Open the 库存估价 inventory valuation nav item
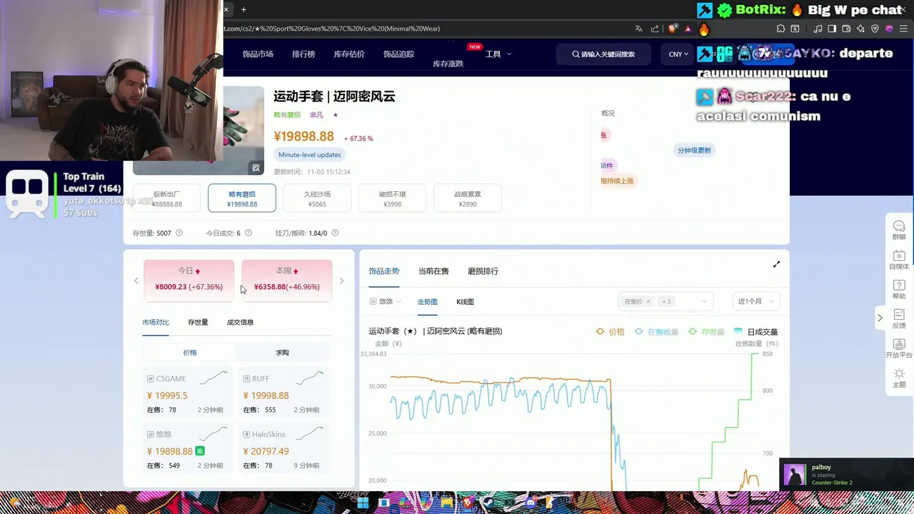914x514 pixels. coord(349,54)
